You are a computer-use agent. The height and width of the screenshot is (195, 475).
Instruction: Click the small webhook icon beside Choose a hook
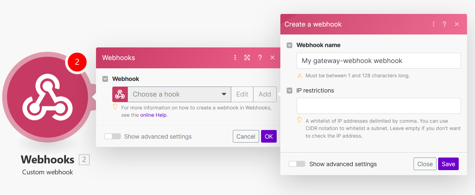(x=120, y=94)
